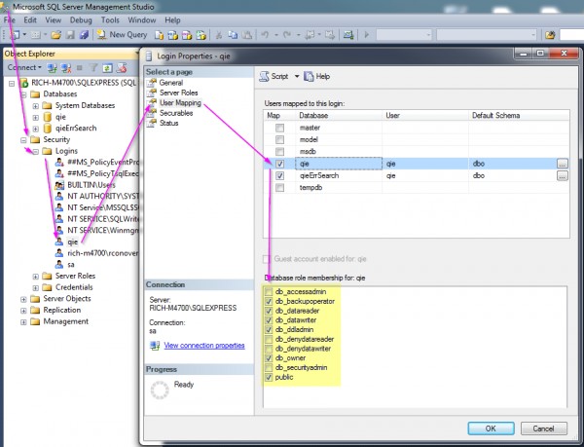Image resolution: width=584 pixels, height=447 pixels.
Task: Select the sa login in Object Explorer
Action: [x=71, y=265]
